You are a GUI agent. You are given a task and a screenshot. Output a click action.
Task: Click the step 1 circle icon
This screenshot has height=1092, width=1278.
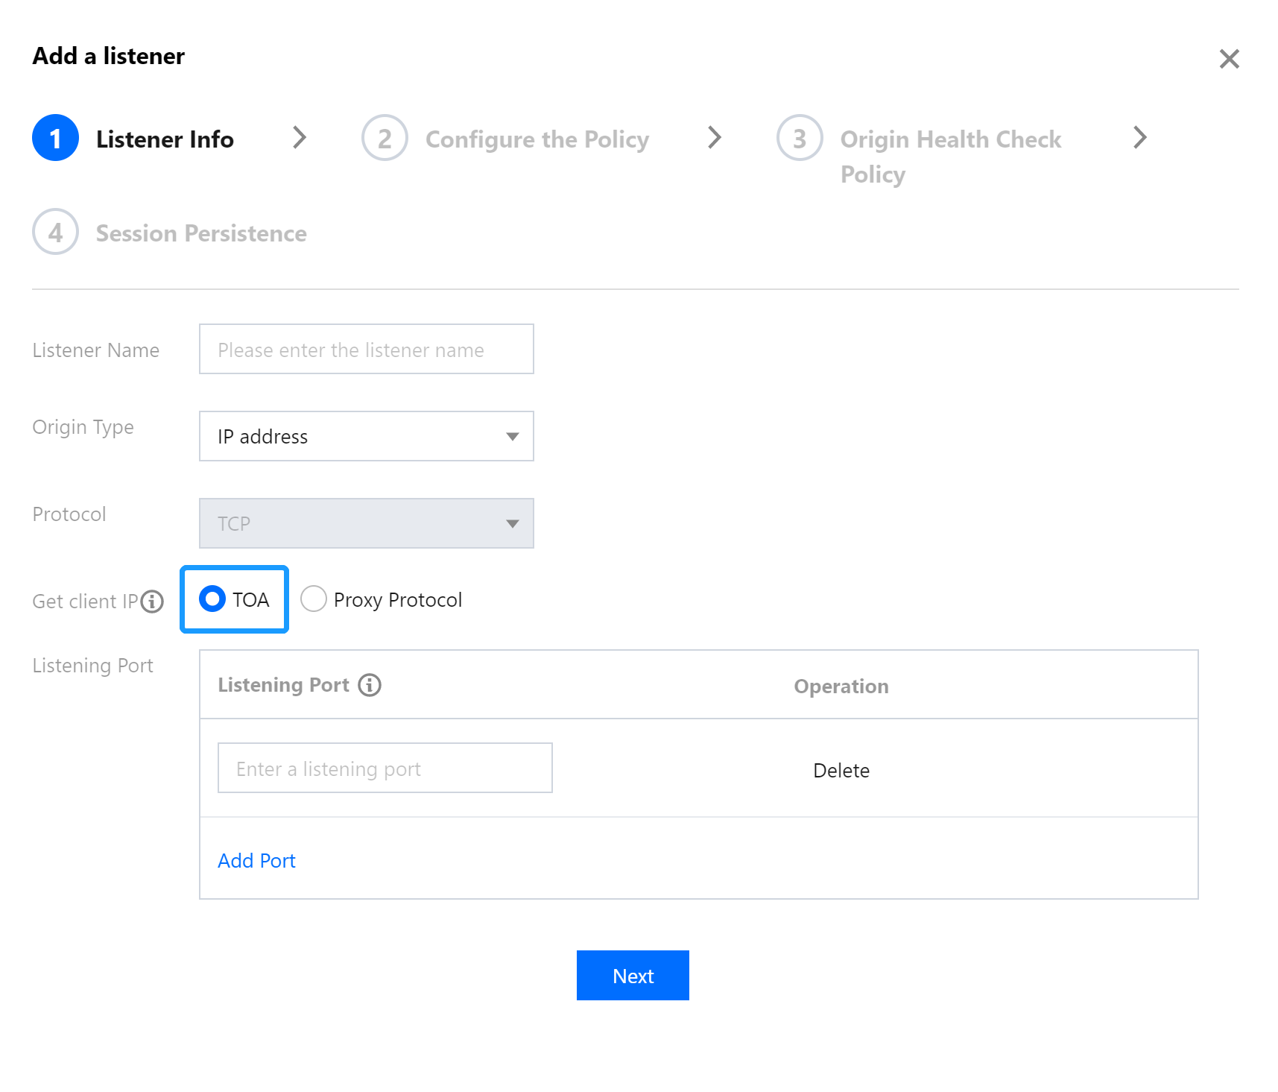tap(56, 138)
